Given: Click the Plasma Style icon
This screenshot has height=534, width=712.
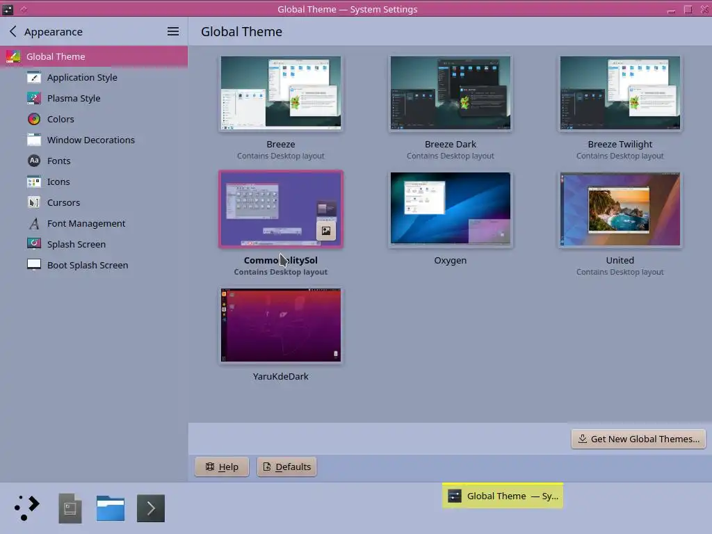Looking at the screenshot, I should click(x=34, y=99).
